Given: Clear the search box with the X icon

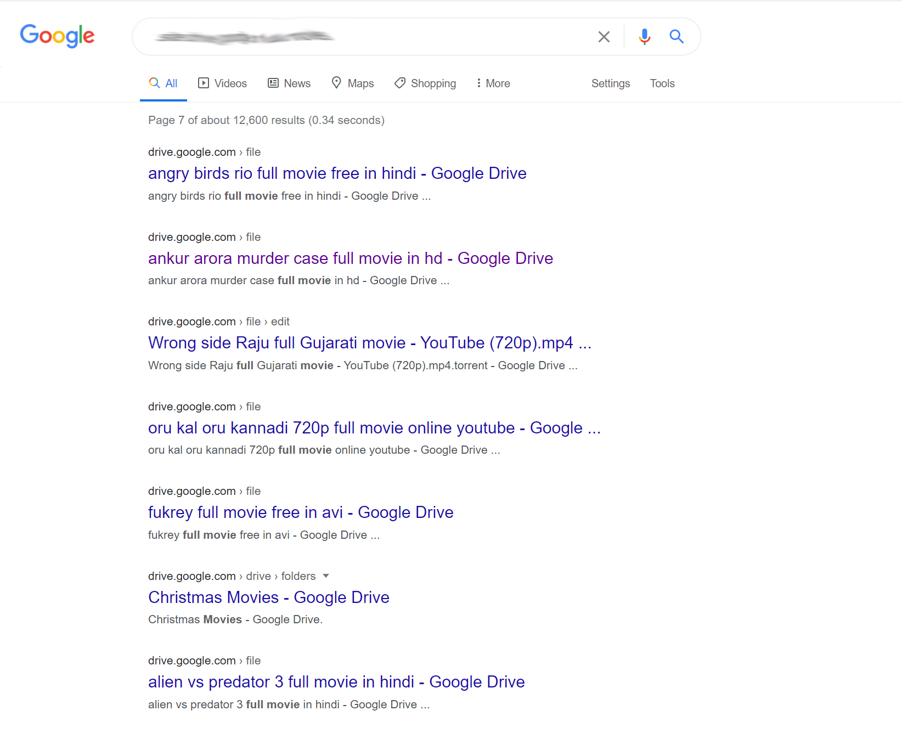Looking at the screenshot, I should click(604, 37).
